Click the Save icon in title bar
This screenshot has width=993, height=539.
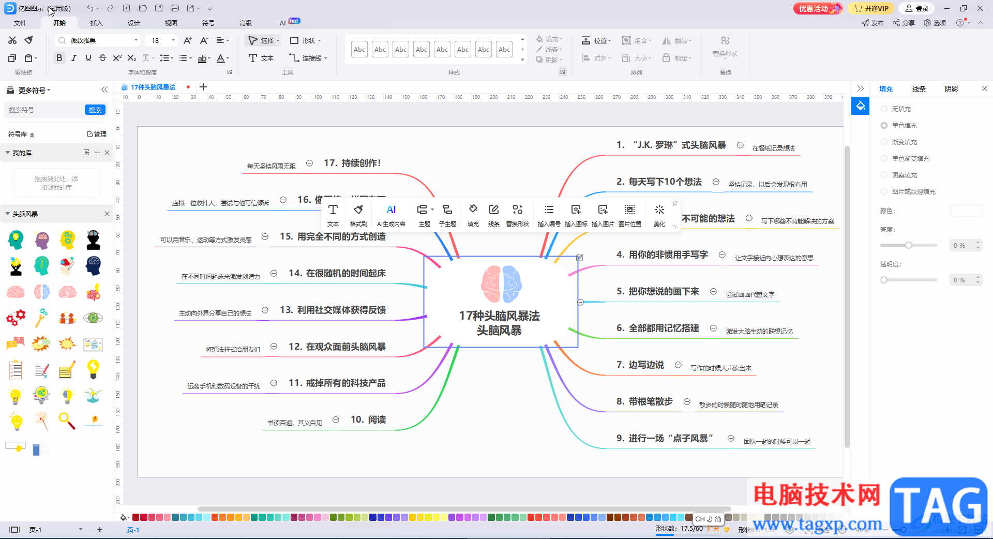[159, 8]
